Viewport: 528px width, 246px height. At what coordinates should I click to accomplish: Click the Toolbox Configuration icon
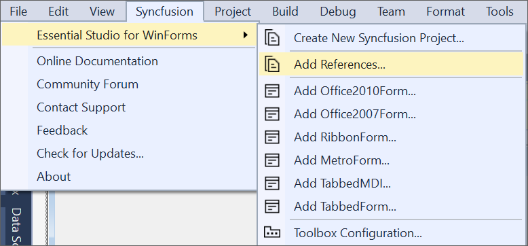click(271, 232)
